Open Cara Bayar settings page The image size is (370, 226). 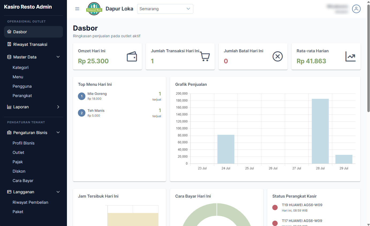coord(23,180)
